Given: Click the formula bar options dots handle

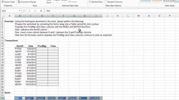Looking at the screenshot, I should tap(24, 11).
